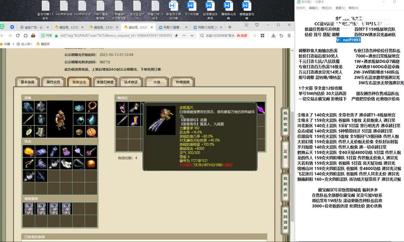Screen dimensions: 404x242
Task: Open Notepad 编辑 menu
Action: point(313,8)
